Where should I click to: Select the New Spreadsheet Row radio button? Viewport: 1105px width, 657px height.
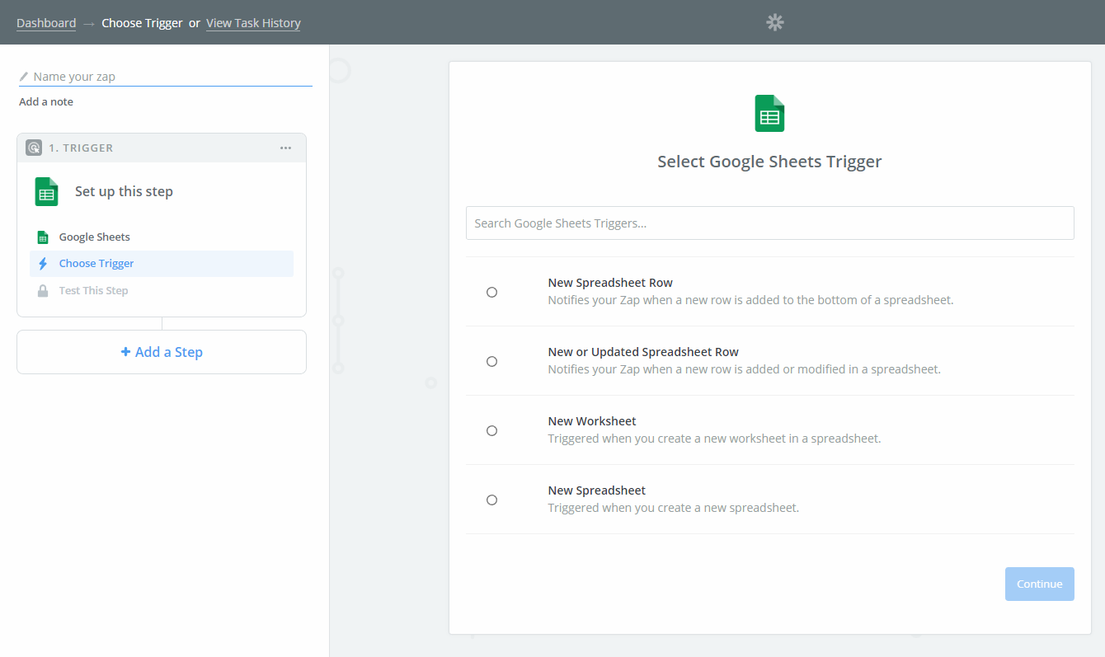[x=491, y=292]
